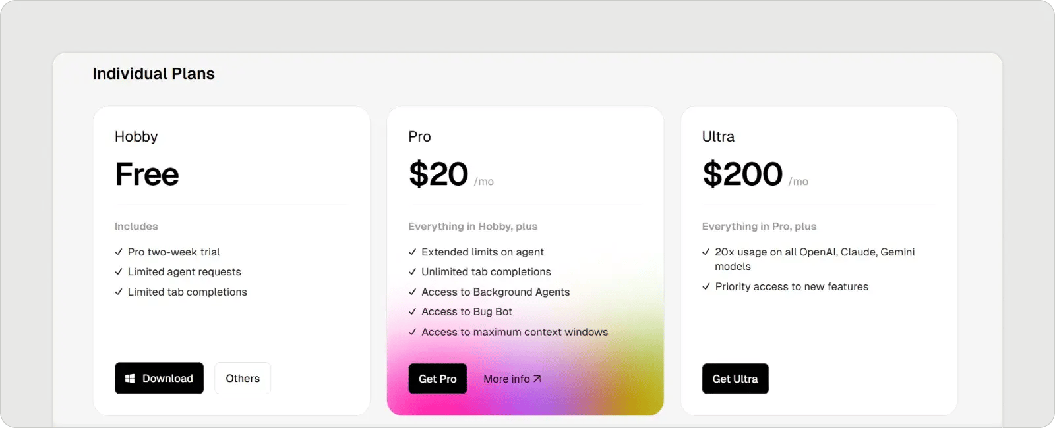
Task: Click the checkmark beside Unlimited tab completions
Action: [412, 271]
